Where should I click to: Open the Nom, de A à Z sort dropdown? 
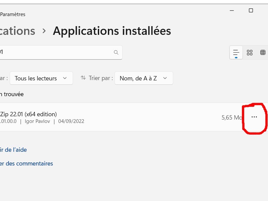(144, 78)
